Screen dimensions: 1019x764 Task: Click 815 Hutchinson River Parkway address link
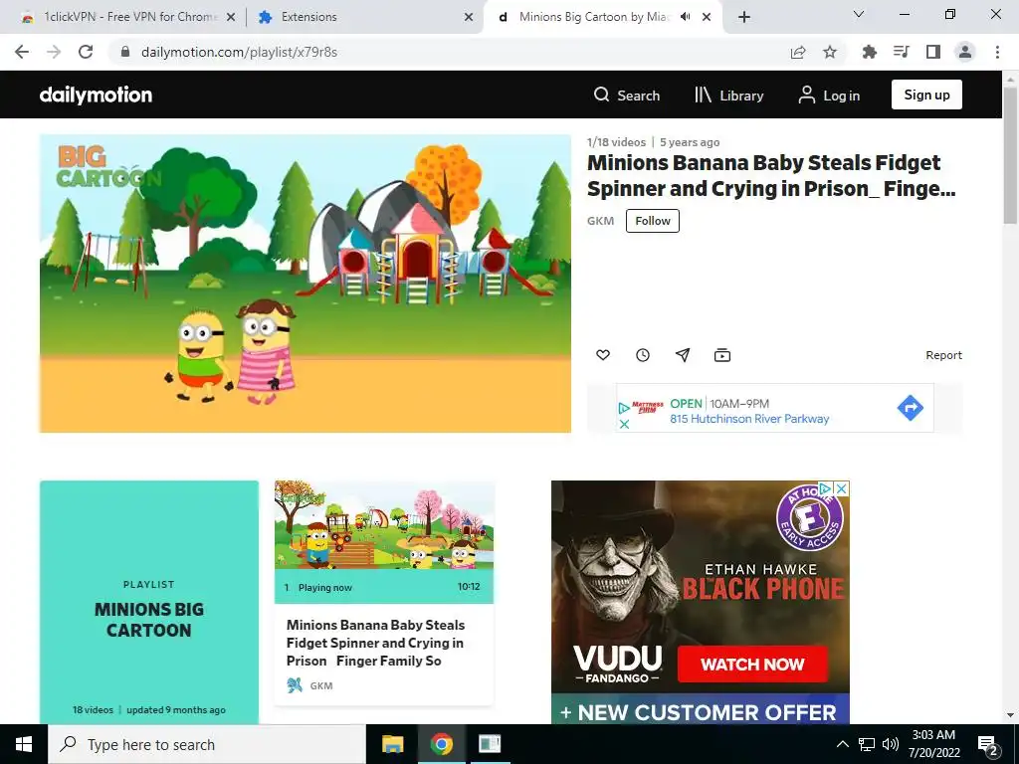749,419
